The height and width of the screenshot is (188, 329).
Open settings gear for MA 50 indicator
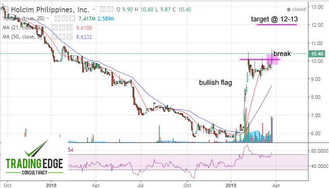pyautogui.click(x=62, y=37)
